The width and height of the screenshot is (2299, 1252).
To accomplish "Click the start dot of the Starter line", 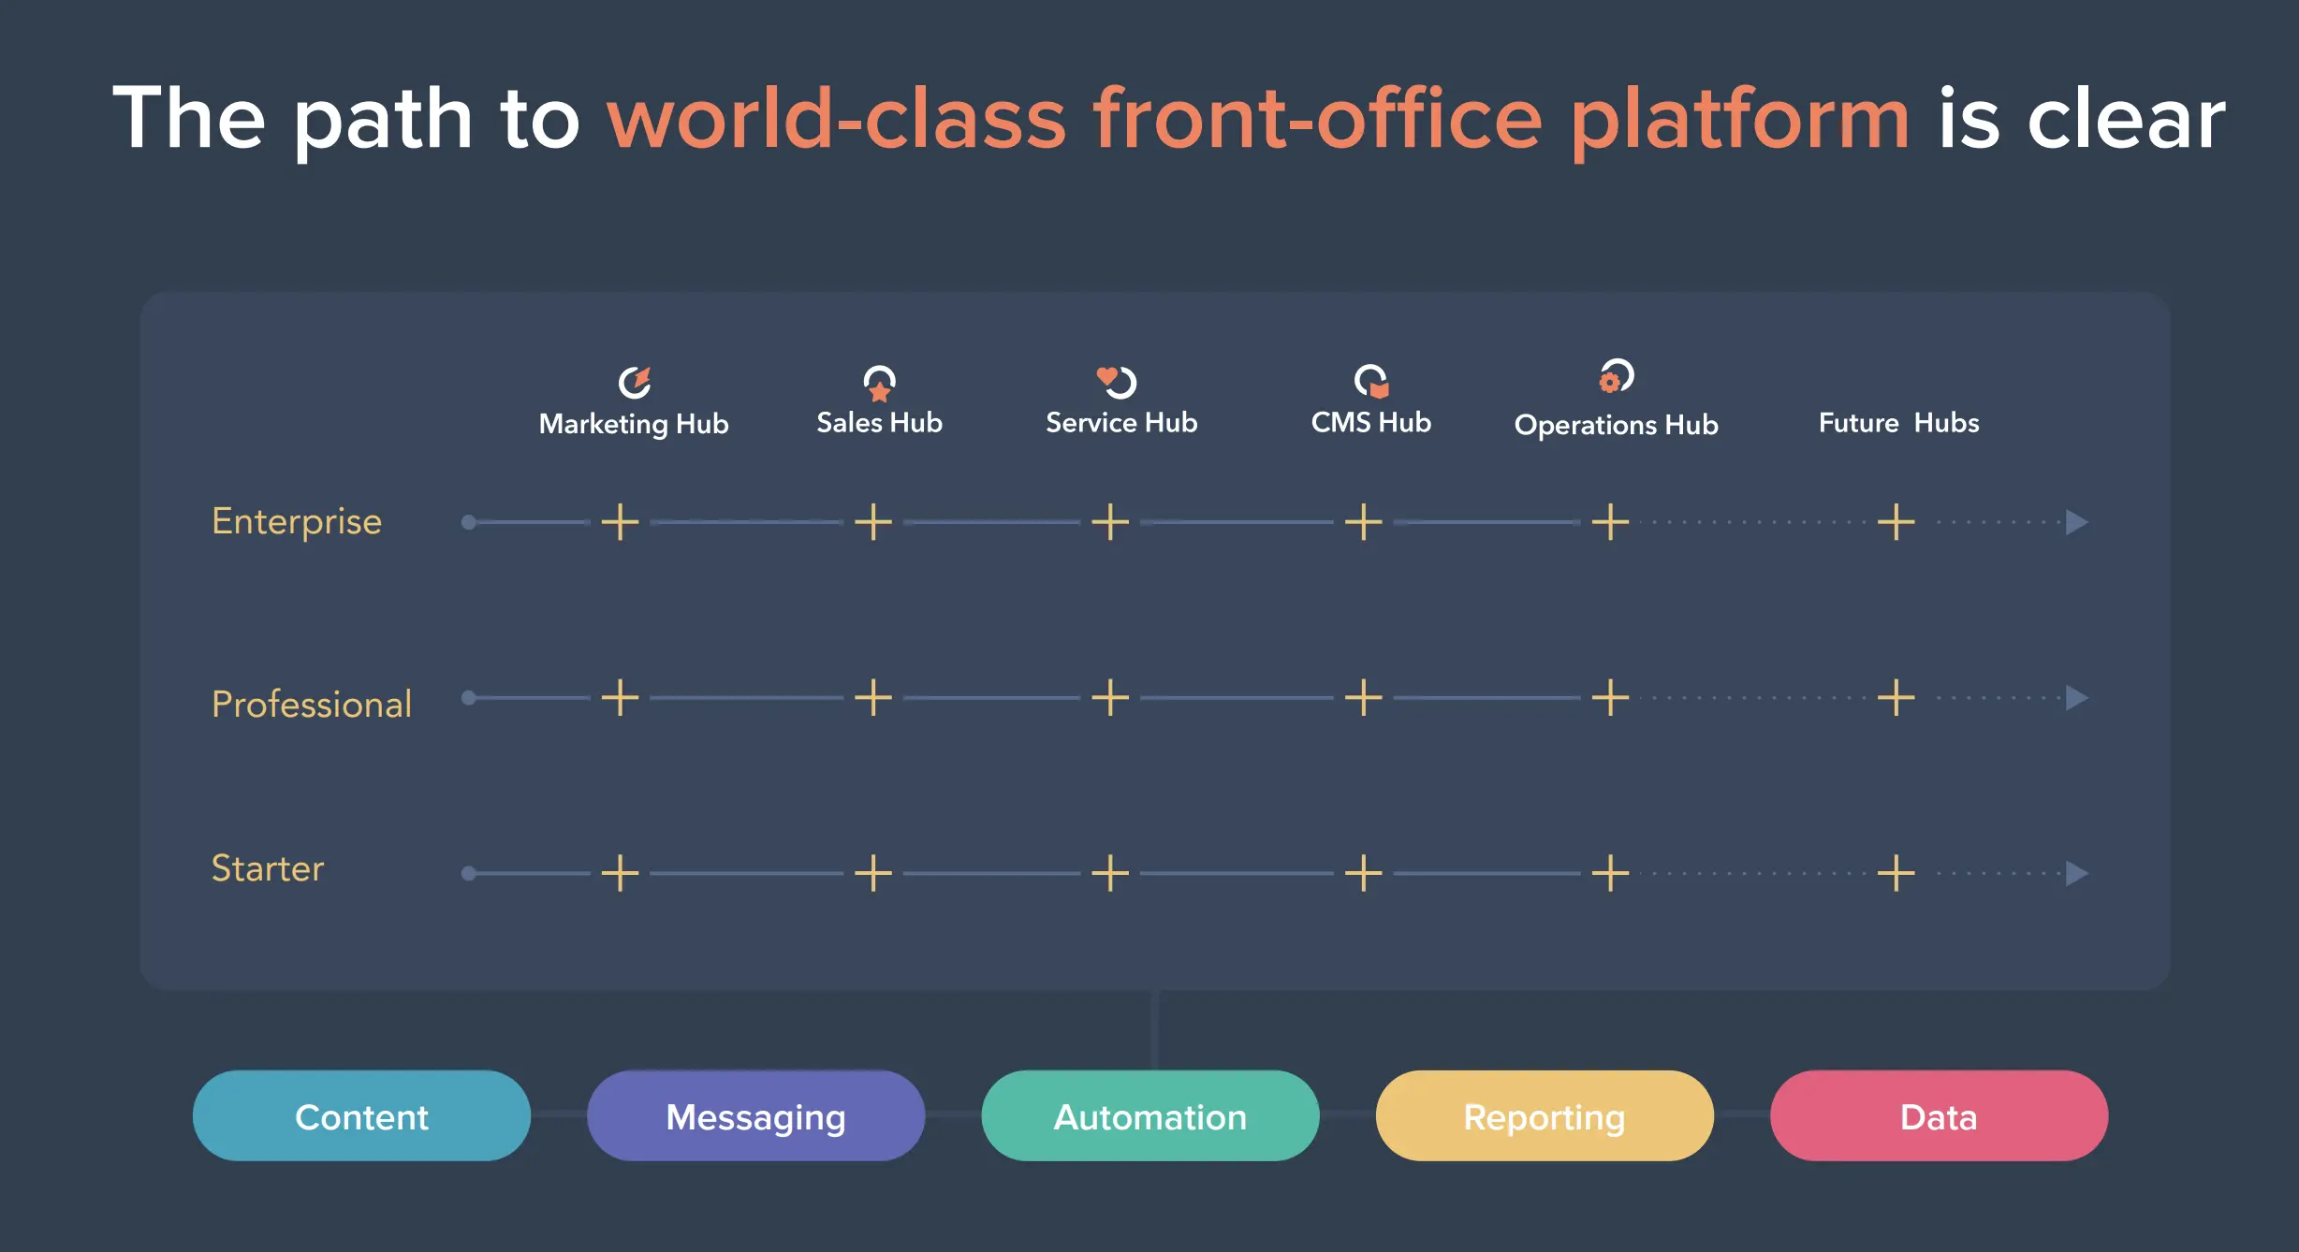I will tap(469, 873).
